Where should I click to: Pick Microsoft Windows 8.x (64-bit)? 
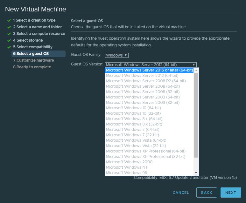(149, 119)
